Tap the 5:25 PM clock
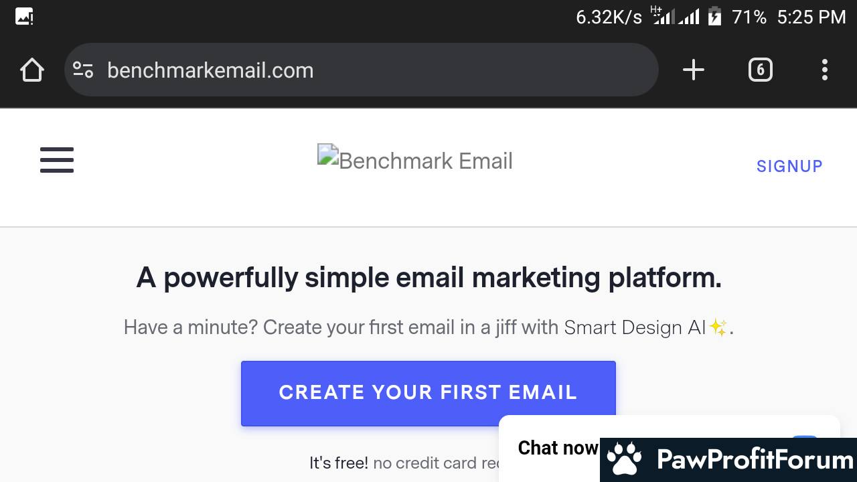This screenshot has height=482, width=857. tap(811, 17)
